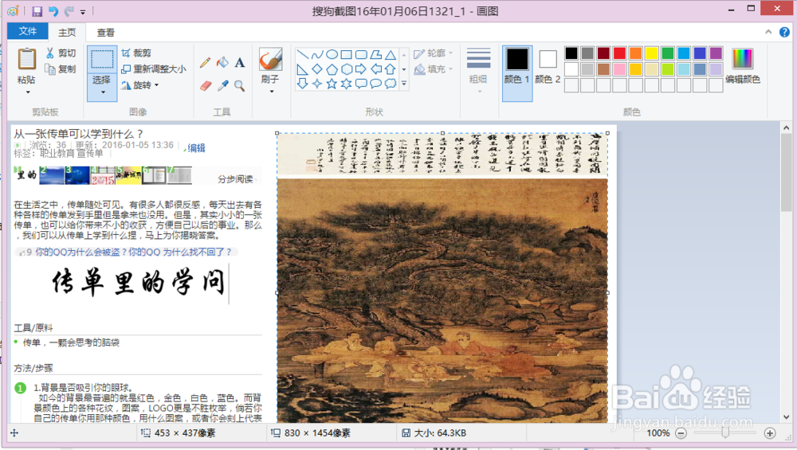Click the zoom slider handle

[725, 432]
